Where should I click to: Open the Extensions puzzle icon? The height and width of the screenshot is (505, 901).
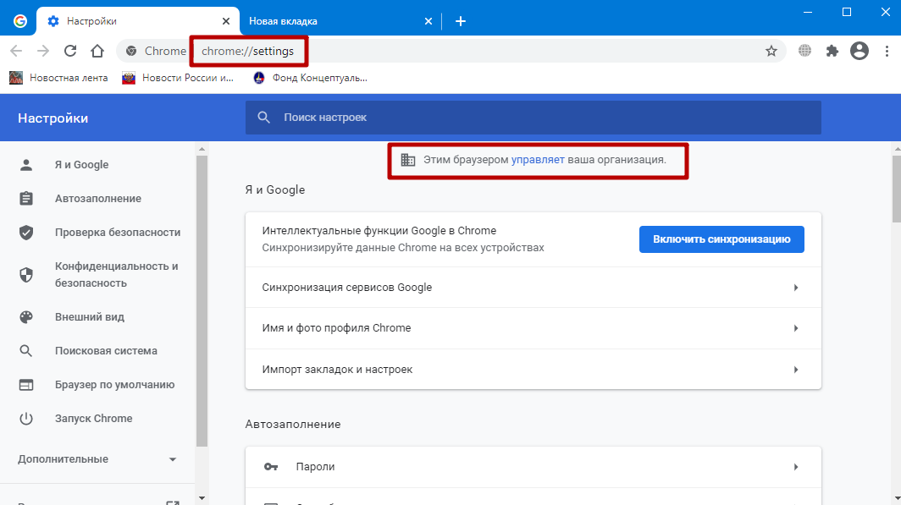tap(832, 51)
